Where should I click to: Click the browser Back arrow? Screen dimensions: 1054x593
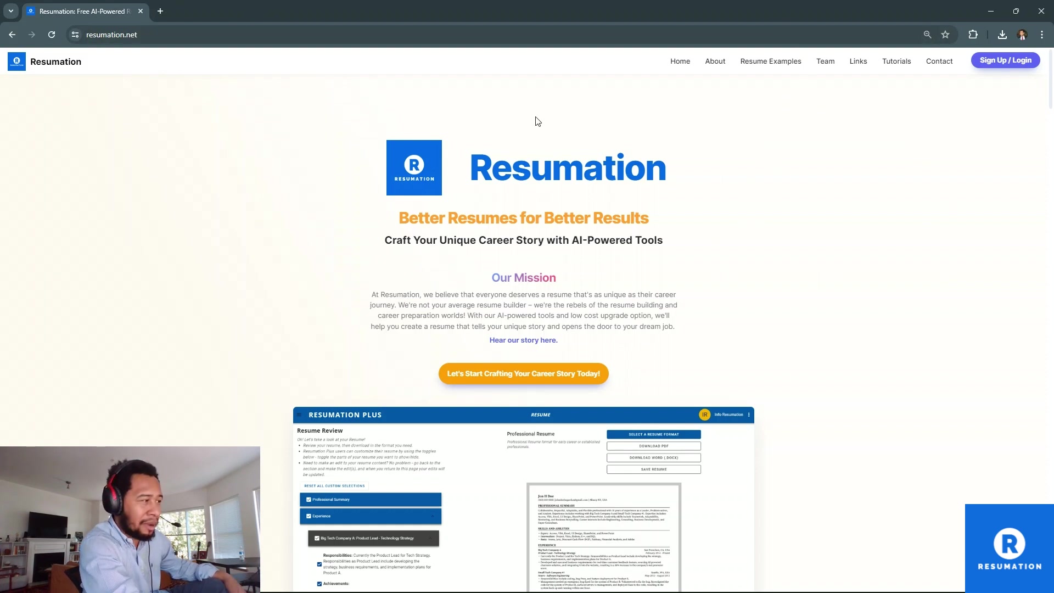tap(12, 35)
